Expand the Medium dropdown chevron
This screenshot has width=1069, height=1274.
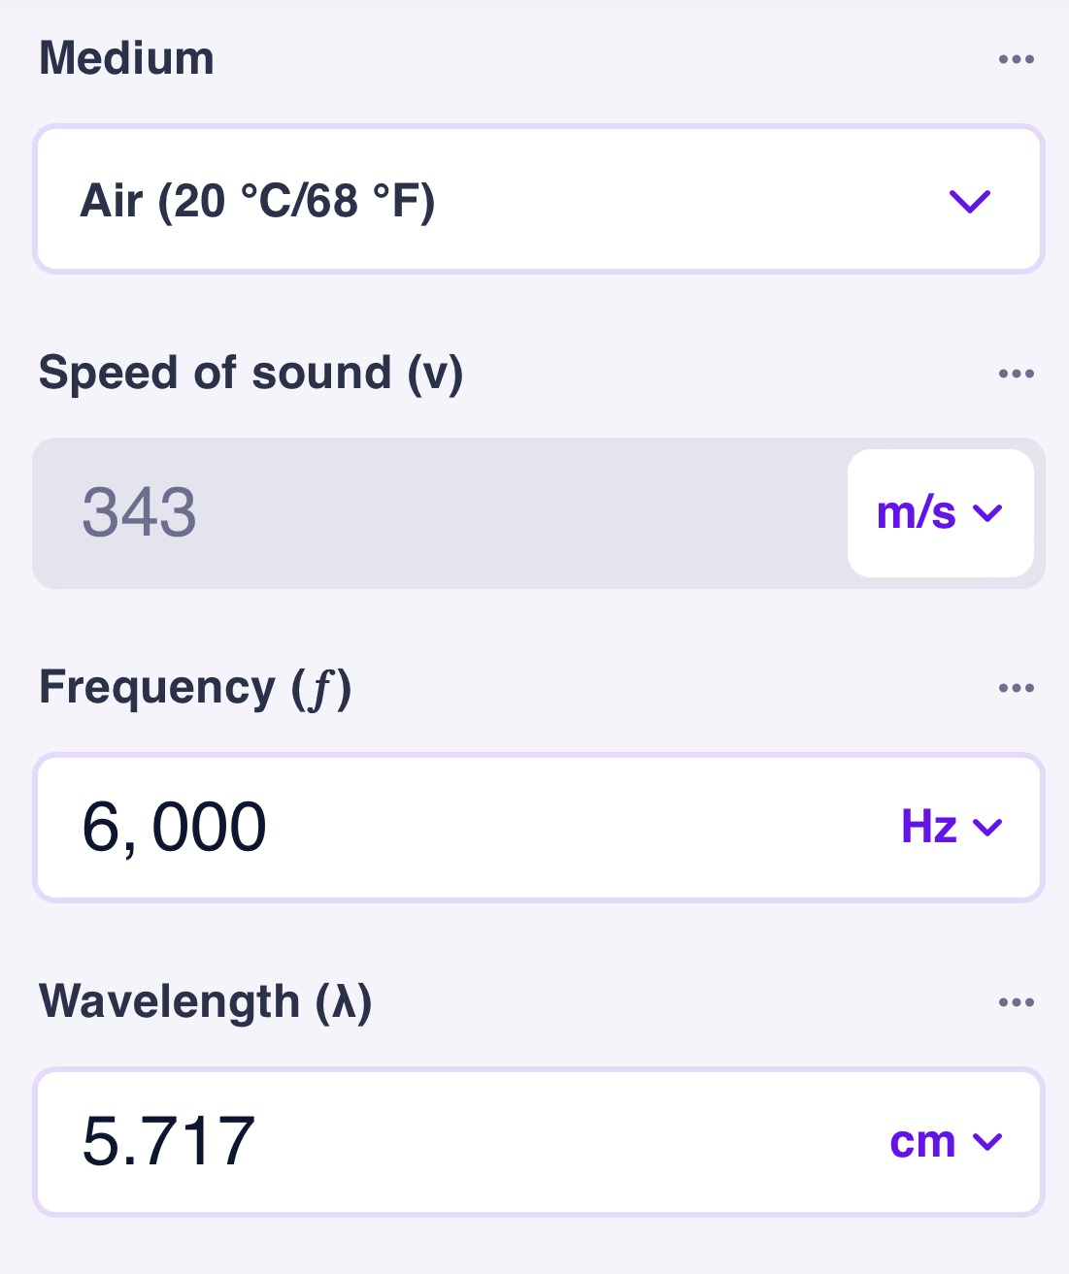click(x=969, y=201)
